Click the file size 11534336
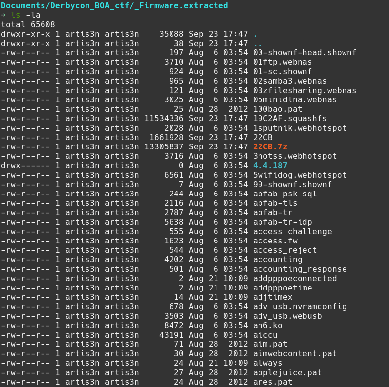The image size is (389, 387). tap(164, 119)
